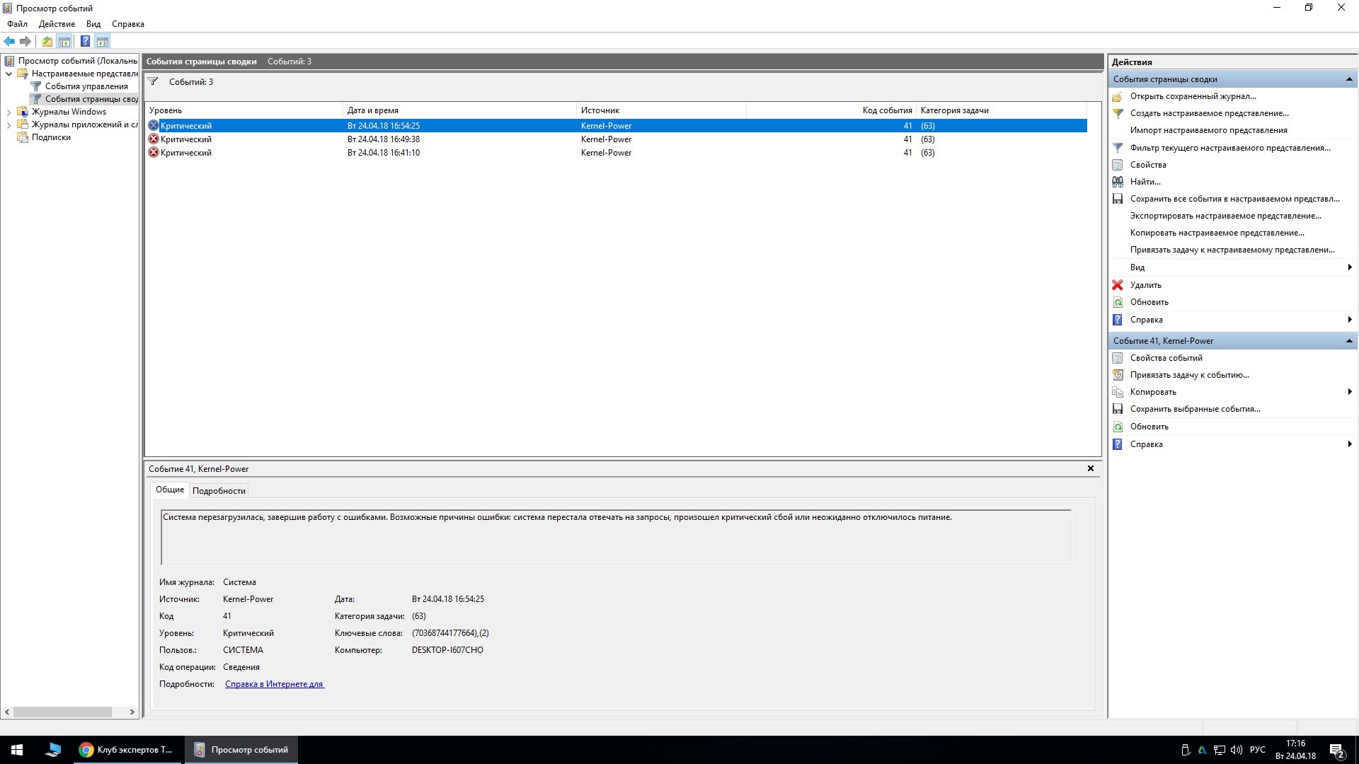
Task: Click the red X Удалить icon
Action: click(1118, 285)
